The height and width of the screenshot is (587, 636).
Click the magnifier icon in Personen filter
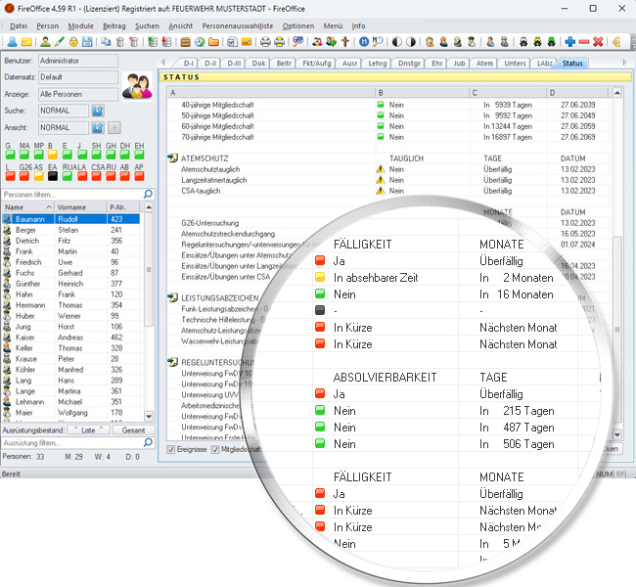(148, 195)
